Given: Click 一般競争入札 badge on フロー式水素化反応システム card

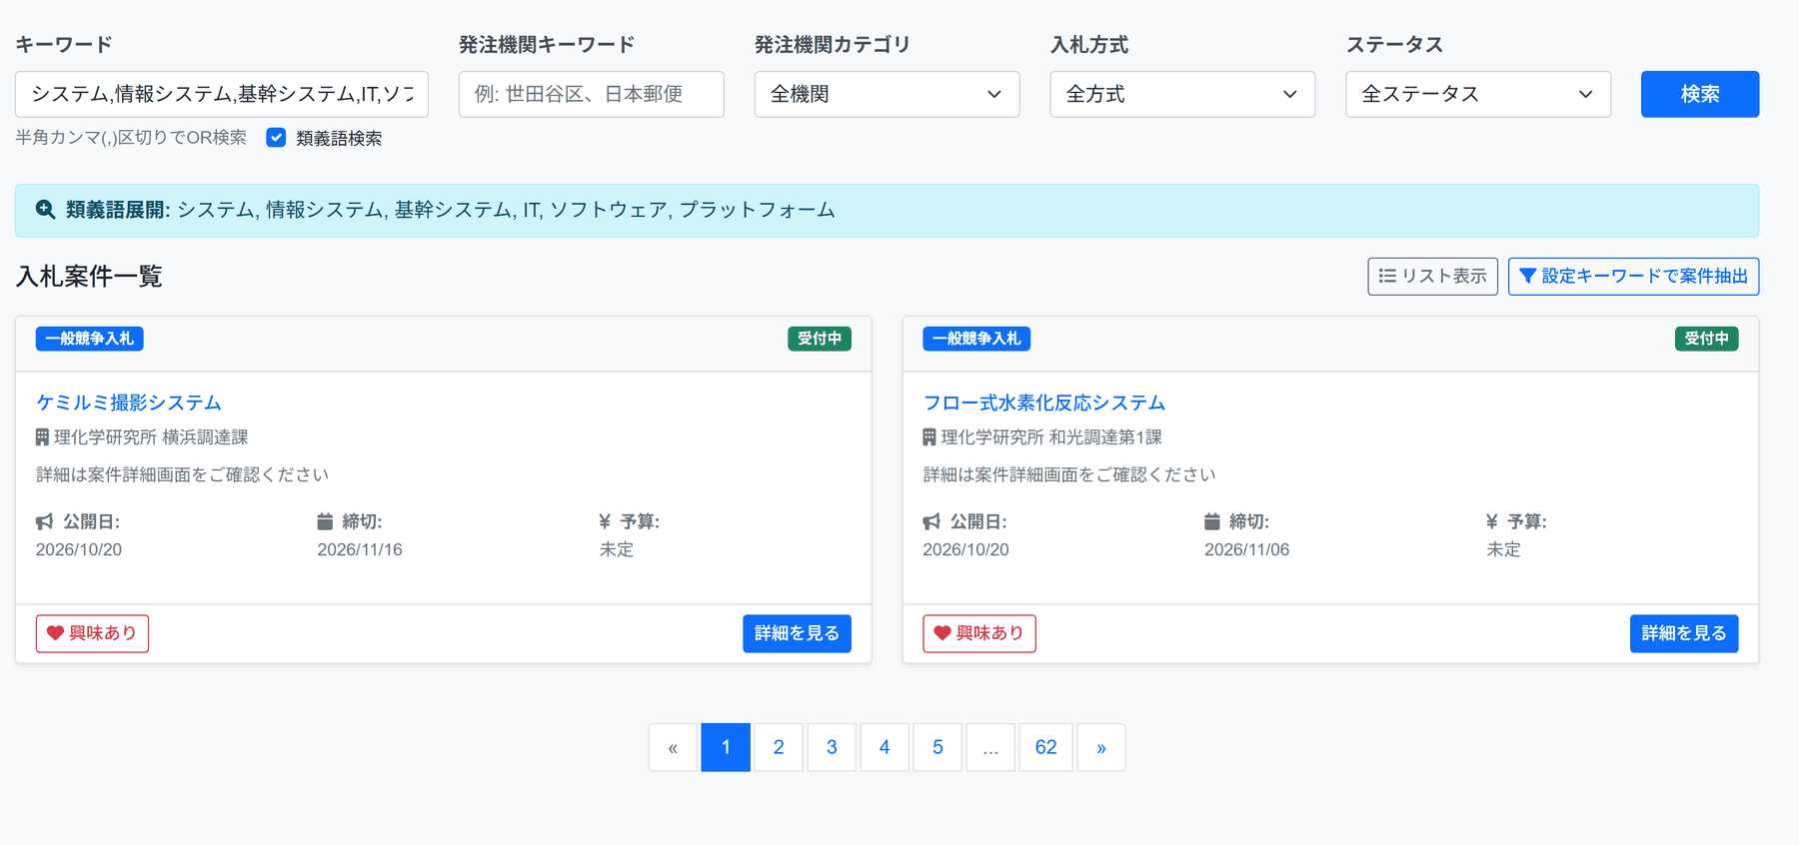Looking at the screenshot, I should [x=976, y=339].
